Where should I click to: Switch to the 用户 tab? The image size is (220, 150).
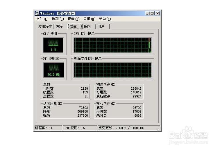[x=103, y=26]
